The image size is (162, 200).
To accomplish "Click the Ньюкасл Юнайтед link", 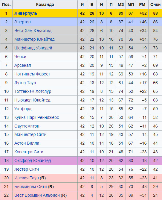I will (32, 100).
